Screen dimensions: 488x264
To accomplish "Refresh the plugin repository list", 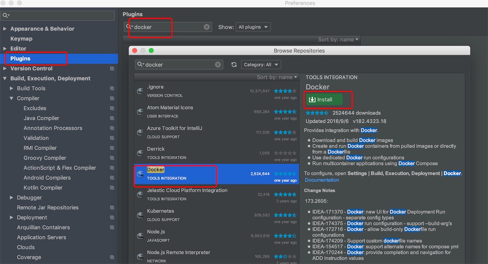I will coord(234,65).
